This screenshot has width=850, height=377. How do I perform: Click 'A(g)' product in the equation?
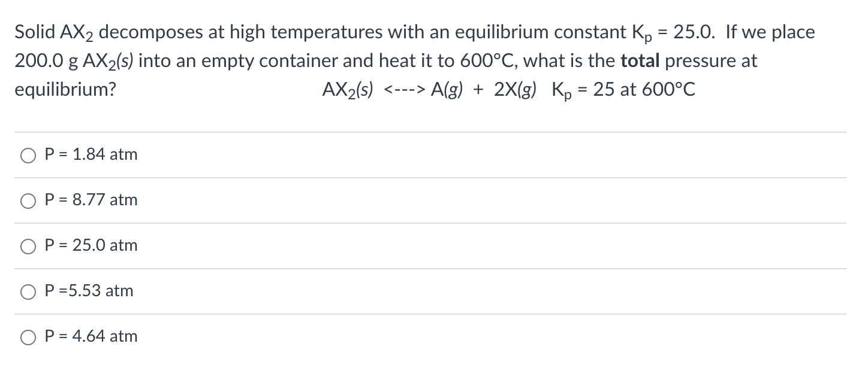(x=448, y=90)
